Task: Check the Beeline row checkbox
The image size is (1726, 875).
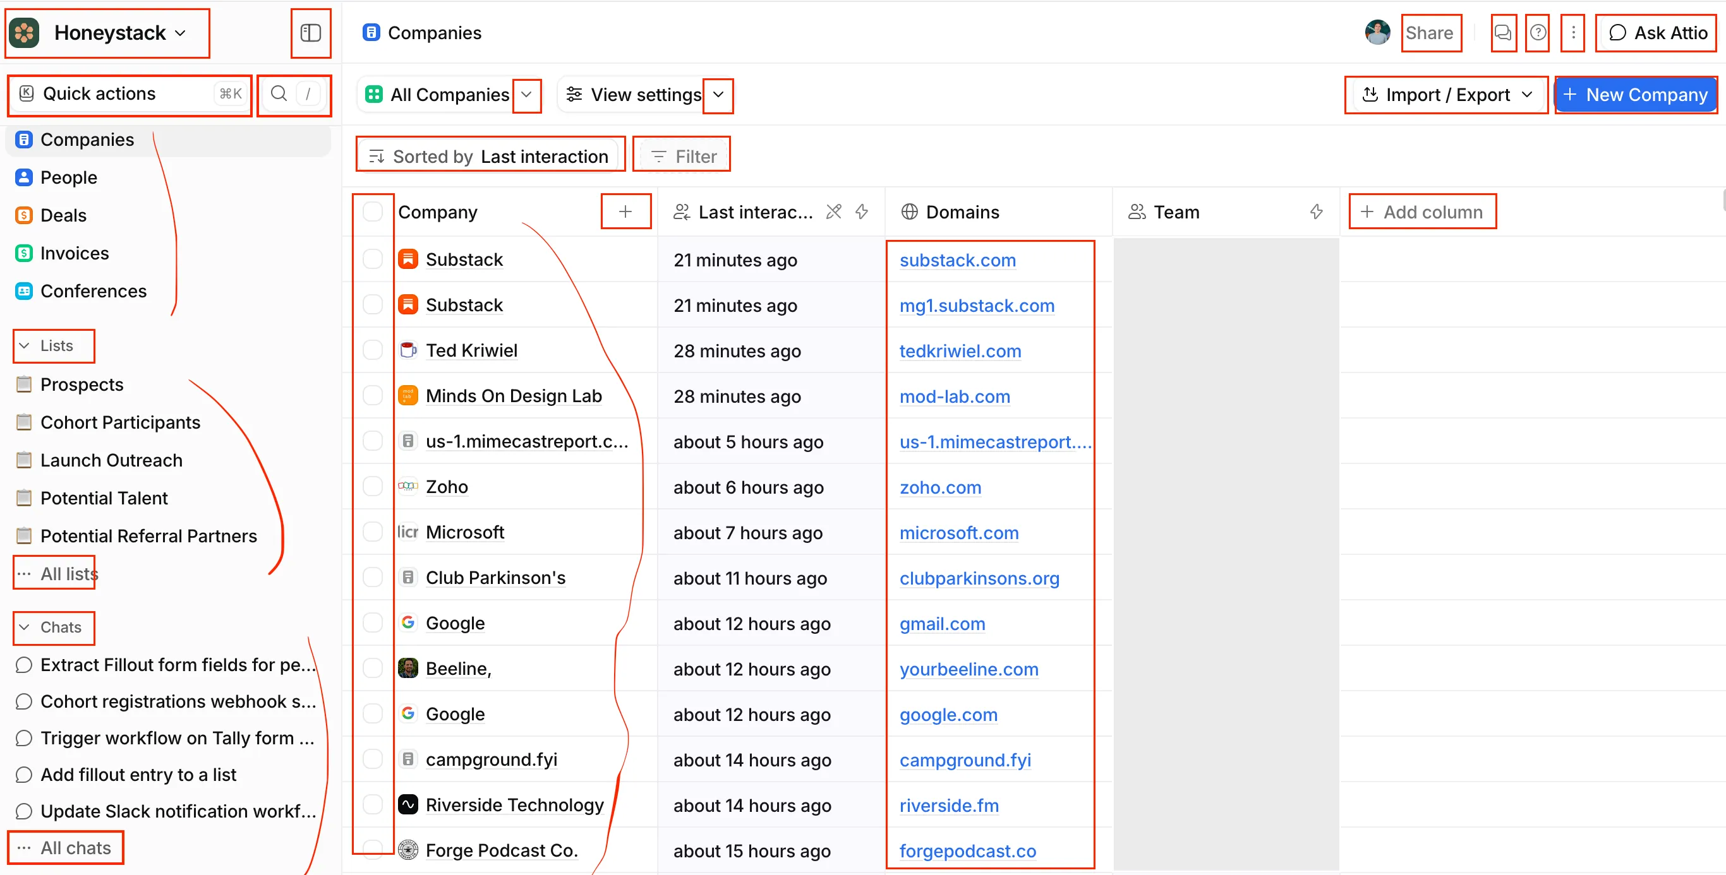Action: pyautogui.click(x=373, y=668)
